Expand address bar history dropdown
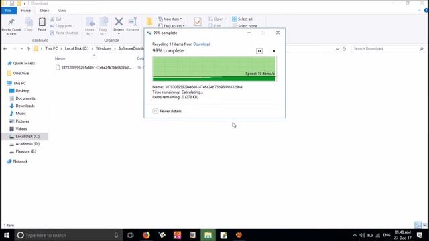The image size is (429, 241). point(337,49)
